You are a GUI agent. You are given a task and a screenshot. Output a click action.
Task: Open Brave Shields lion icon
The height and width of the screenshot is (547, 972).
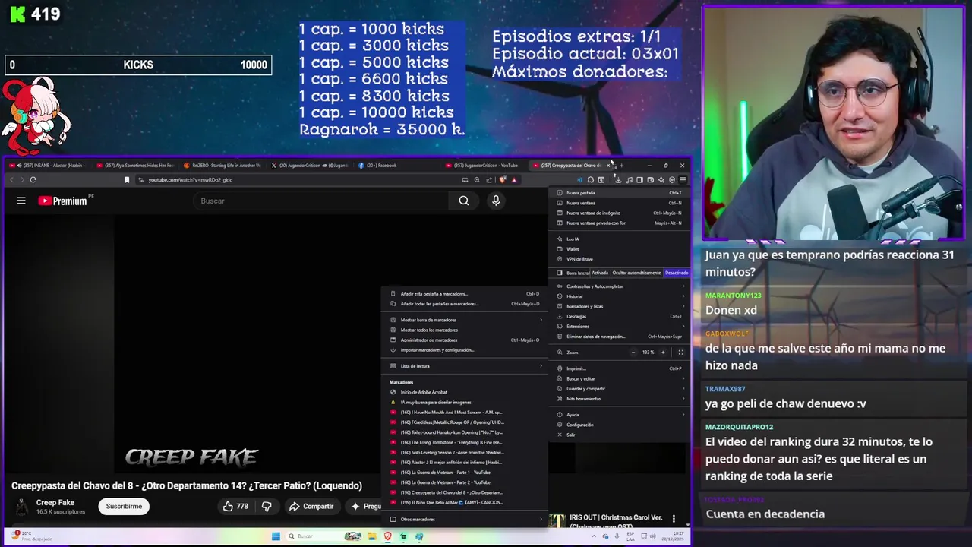(x=503, y=180)
